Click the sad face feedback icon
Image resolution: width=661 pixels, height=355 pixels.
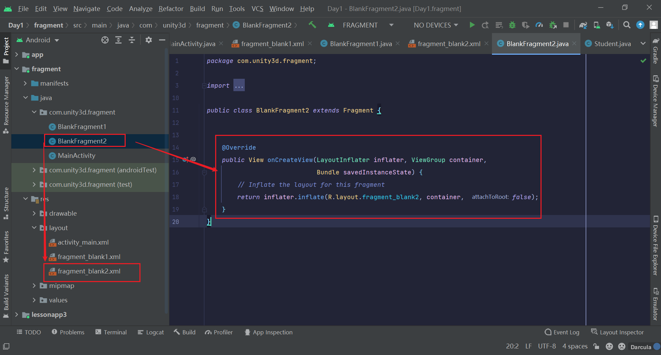622,346
